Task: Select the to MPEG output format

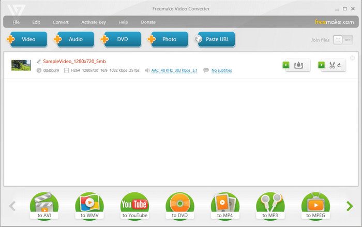Action: (315, 206)
